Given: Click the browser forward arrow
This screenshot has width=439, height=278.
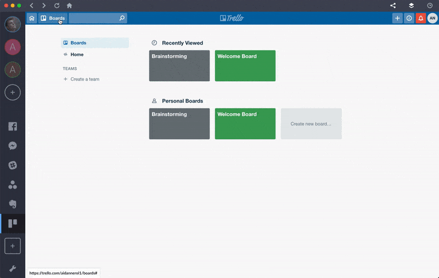Looking at the screenshot, I should pos(44,5).
